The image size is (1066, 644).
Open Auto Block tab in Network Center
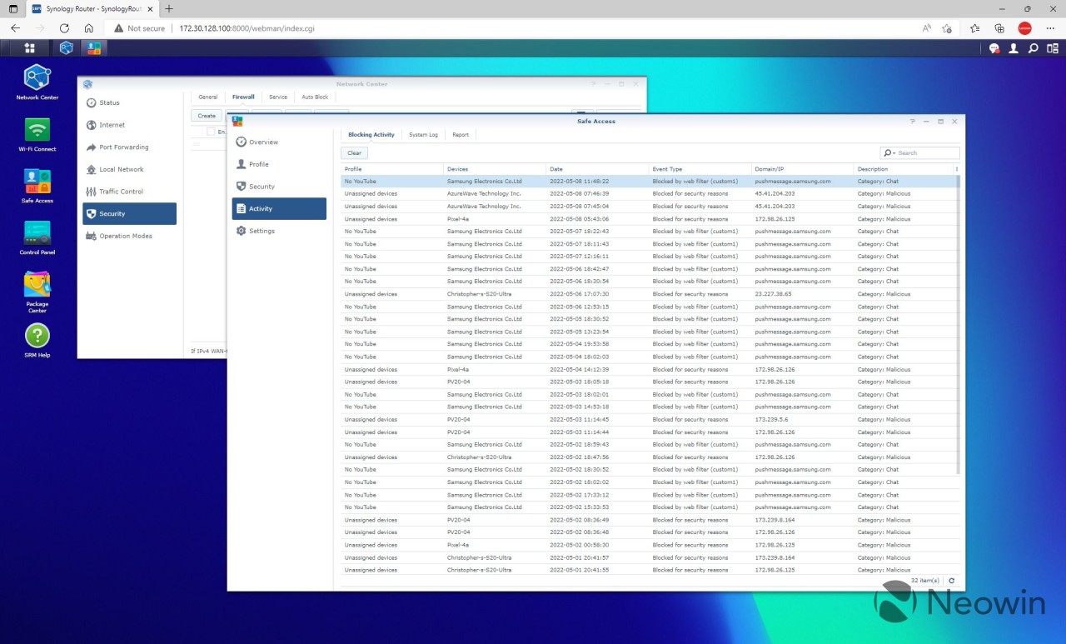pos(315,97)
